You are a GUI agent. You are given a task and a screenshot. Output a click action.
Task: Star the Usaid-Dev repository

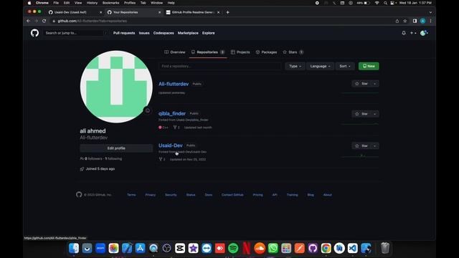point(361,145)
